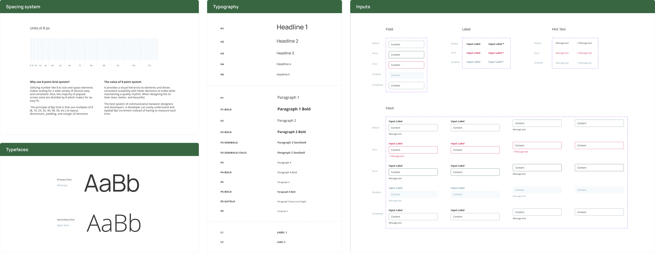Click the Manrope primary font AaBb sample
This screenshot has width=655, height=253.
[x=112, y=183]
